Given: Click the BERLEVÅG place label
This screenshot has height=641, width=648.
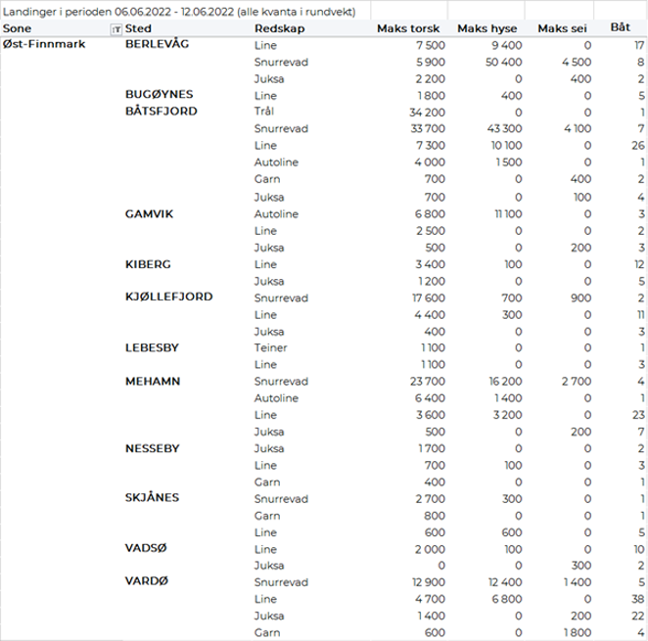Looking at the screenshot, I should click(x=162, y=46).
